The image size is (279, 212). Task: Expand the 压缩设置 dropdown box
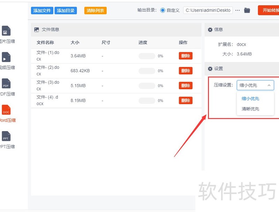point(255,85)
